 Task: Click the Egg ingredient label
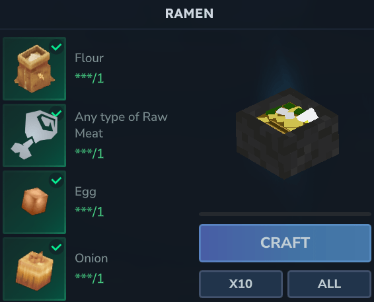(86, 192)
